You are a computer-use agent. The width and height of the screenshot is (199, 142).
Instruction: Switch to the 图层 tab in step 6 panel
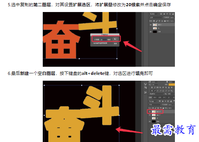click(150, 97)
